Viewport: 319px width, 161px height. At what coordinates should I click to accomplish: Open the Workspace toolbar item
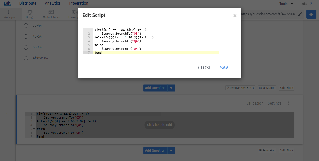coord(10,14)
